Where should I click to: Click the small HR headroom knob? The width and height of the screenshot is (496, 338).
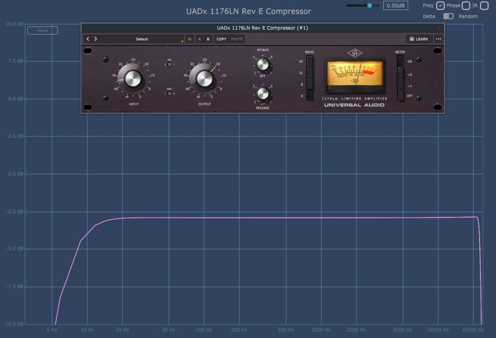170,64
